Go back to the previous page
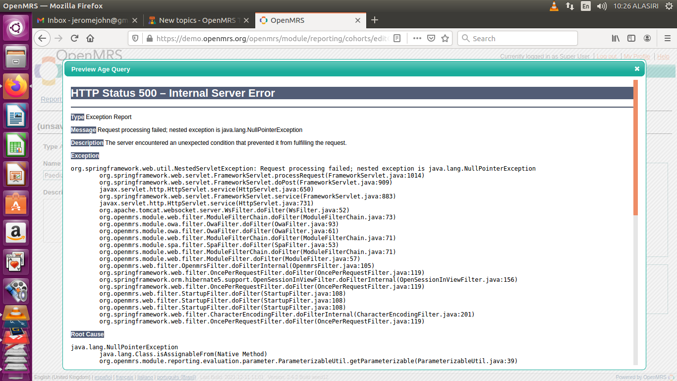Image resolution: width=677 pixels, height=381 pixels. [x=42, y=38]
